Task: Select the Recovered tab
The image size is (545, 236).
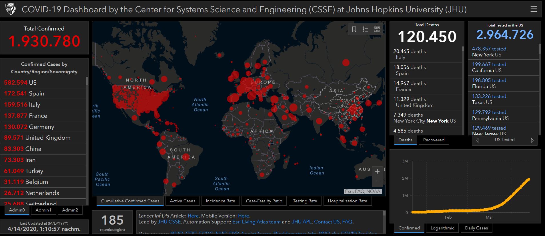Action: click(434, 140)
